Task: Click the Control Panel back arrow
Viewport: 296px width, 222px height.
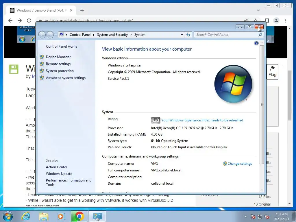Action: point(42,35)
